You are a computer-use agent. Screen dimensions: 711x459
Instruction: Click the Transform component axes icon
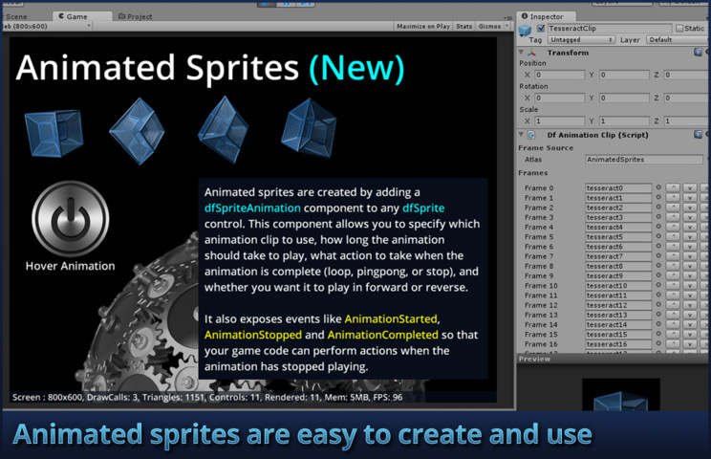coord(531,53)
